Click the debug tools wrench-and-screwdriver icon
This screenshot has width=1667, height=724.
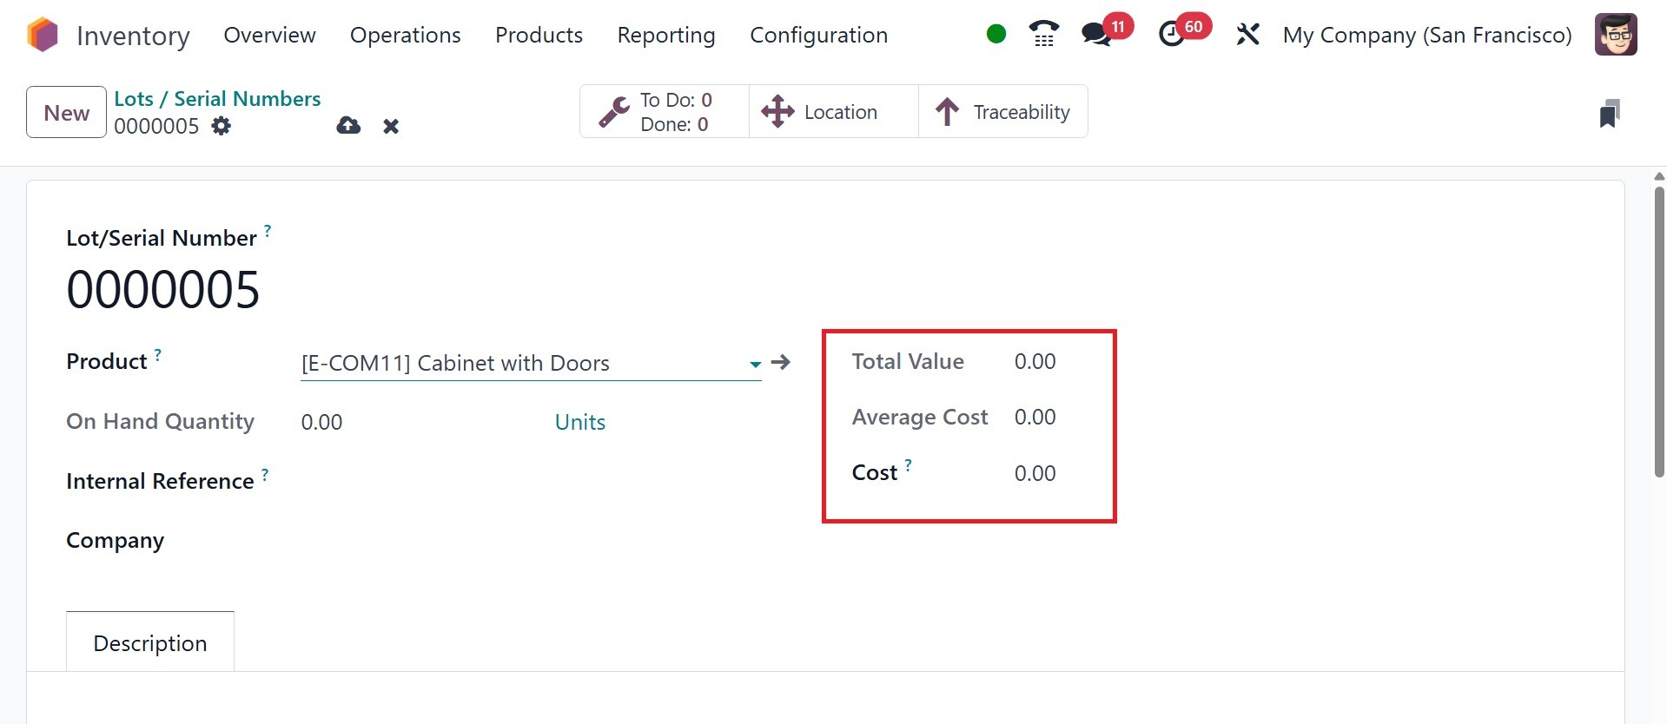tap(1247, 35)
